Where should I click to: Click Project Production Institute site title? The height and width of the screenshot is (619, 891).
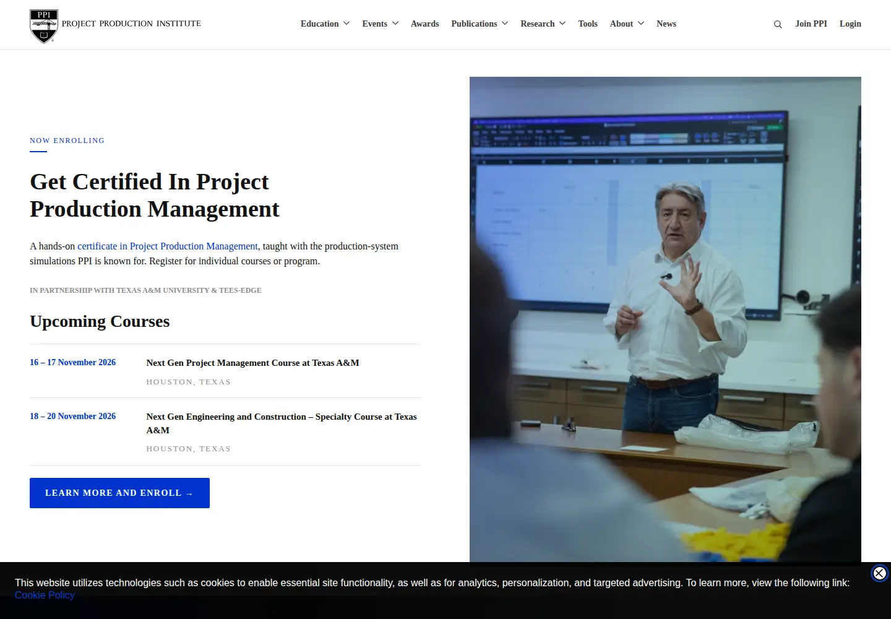[x=131, y=24]
